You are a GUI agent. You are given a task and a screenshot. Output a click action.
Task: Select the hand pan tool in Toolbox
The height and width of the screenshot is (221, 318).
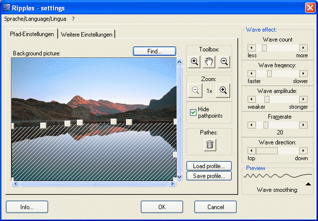(x=209, y=62)
